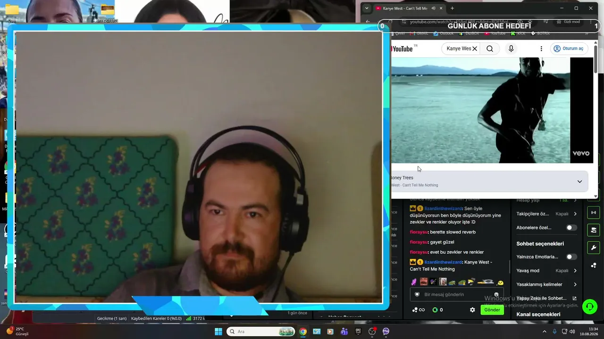
Task: Click the YouTube search magnifier button
Action: (490, 48)
